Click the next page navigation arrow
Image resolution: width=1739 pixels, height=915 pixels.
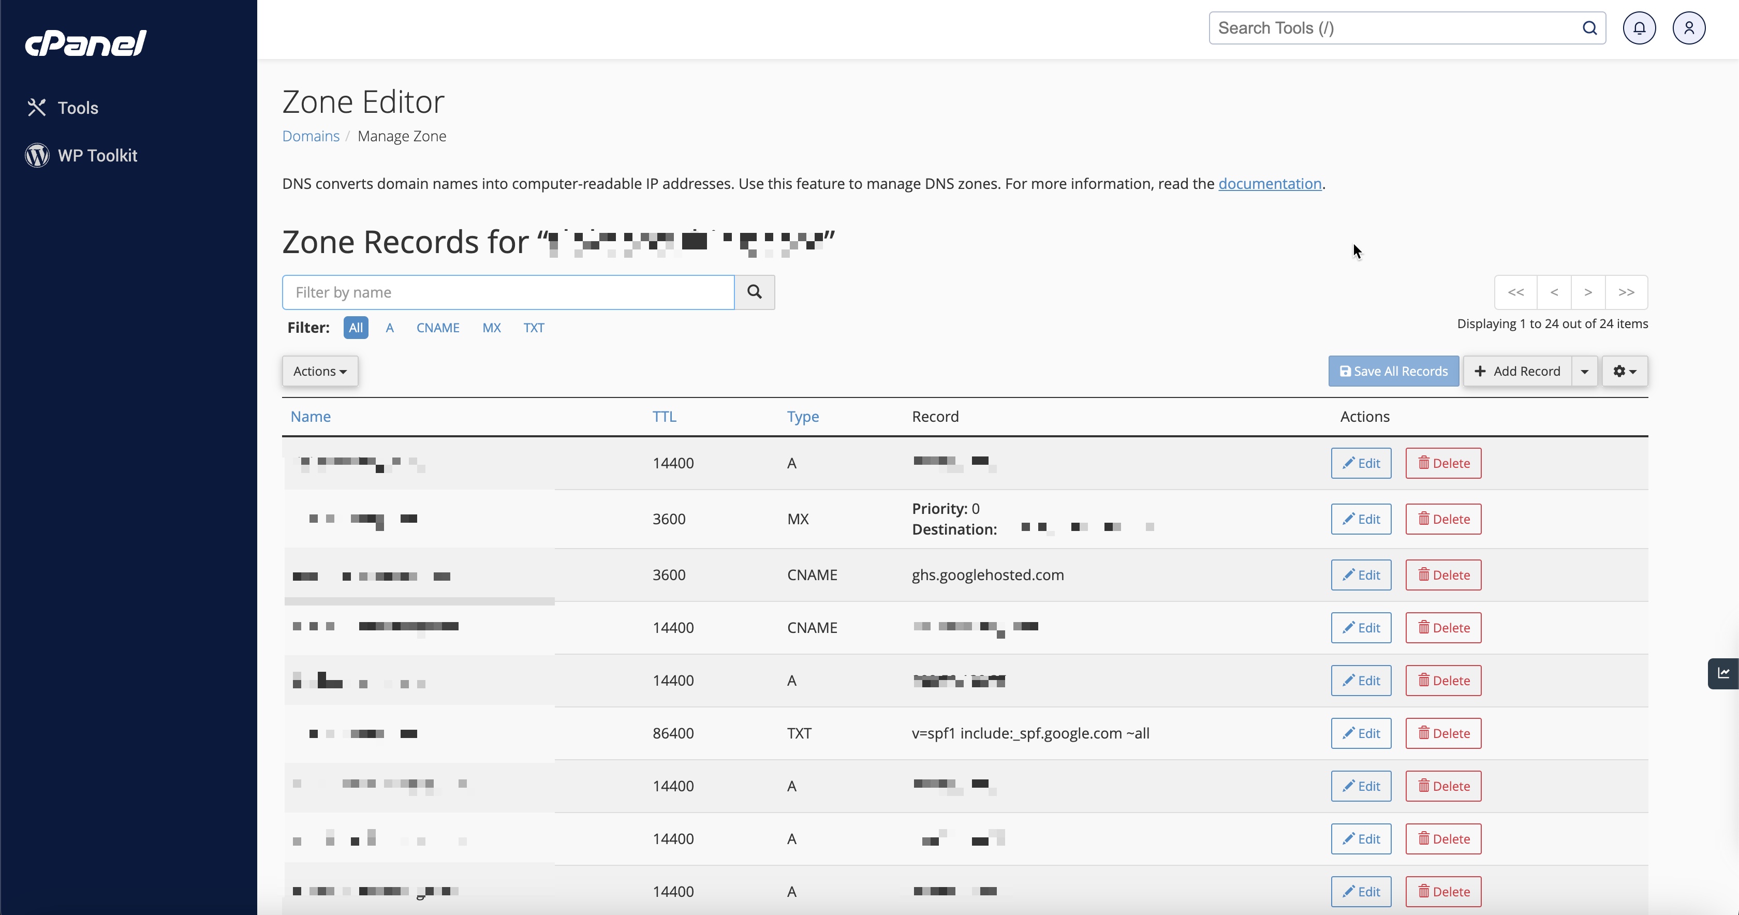pyautogui.click(x=1588, y=292)
